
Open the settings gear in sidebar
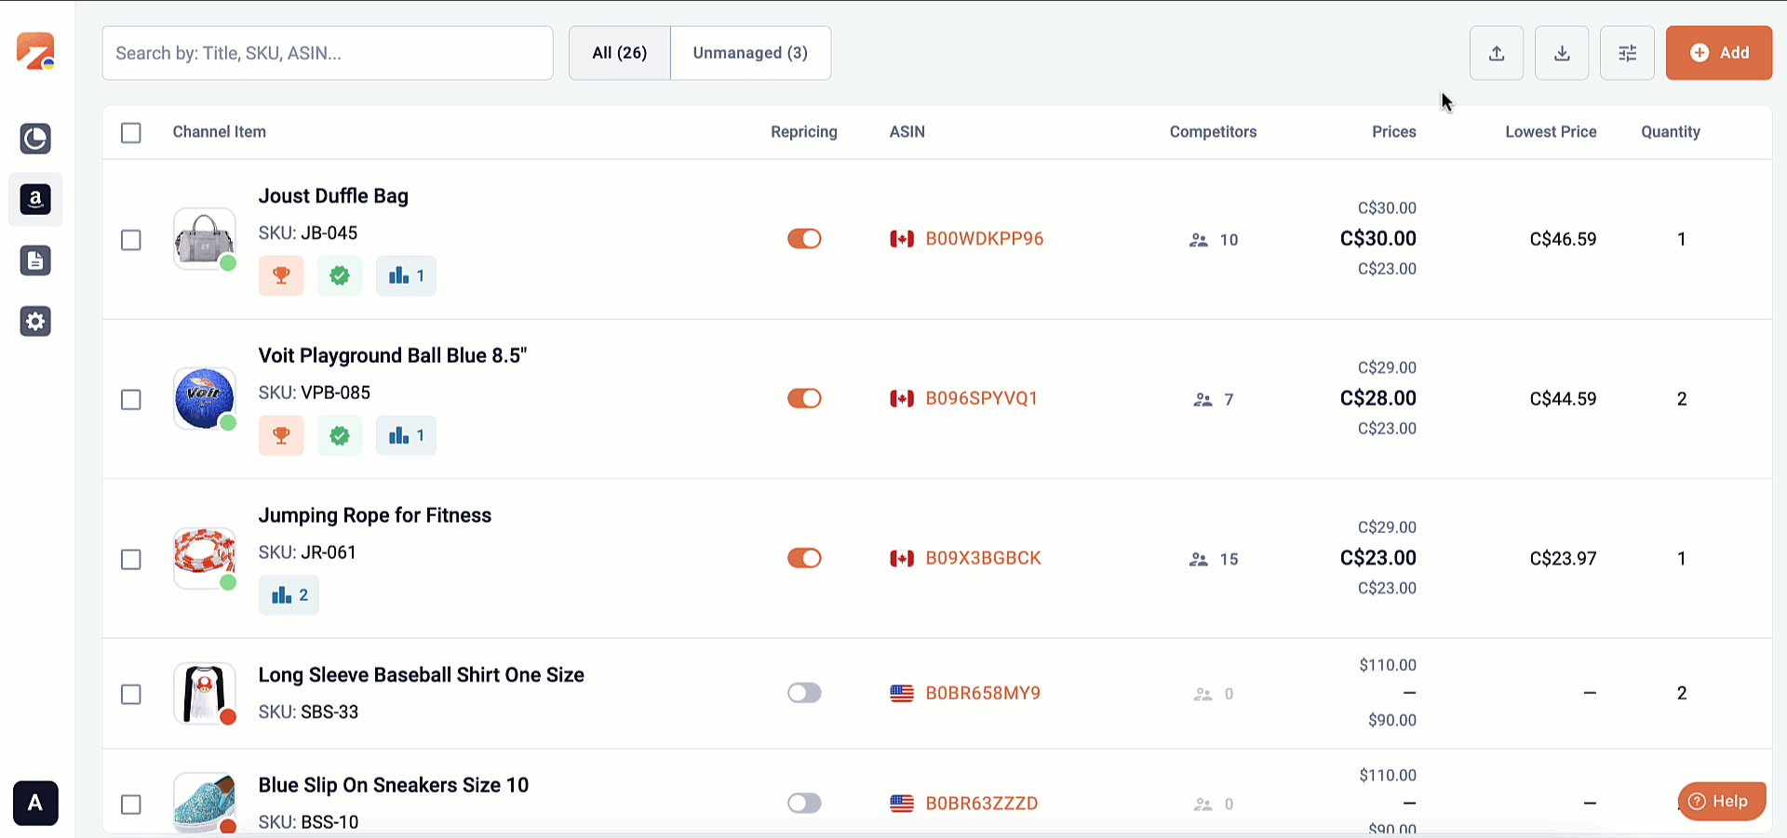(35, 322)
